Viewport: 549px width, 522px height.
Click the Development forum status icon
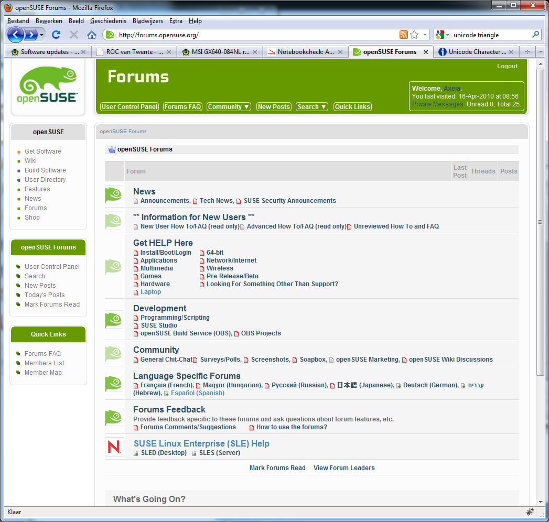click(114, 319)
